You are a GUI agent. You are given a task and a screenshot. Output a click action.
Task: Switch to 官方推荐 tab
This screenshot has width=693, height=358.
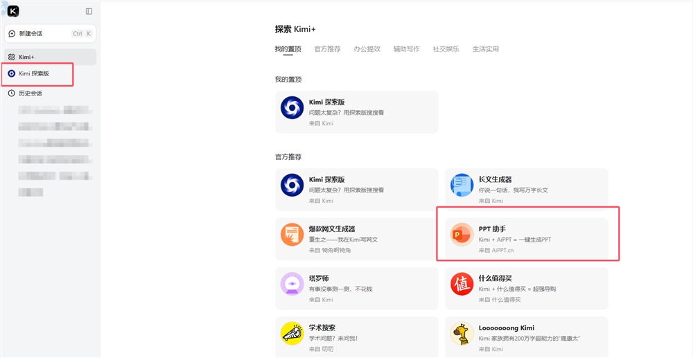click(328, 49)
